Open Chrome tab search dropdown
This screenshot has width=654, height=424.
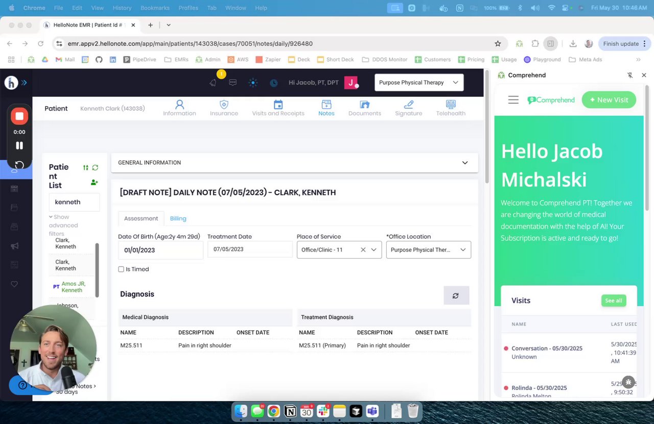pos(169,25)
